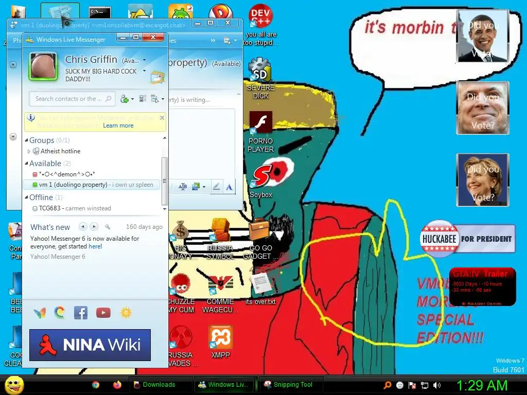
Task: Open the Soybox desktop icon
Action: pos(261,182)
